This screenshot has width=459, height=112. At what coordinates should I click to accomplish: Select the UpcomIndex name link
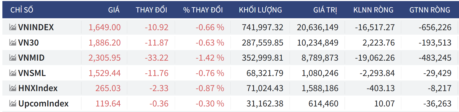(x=44, y=104)
